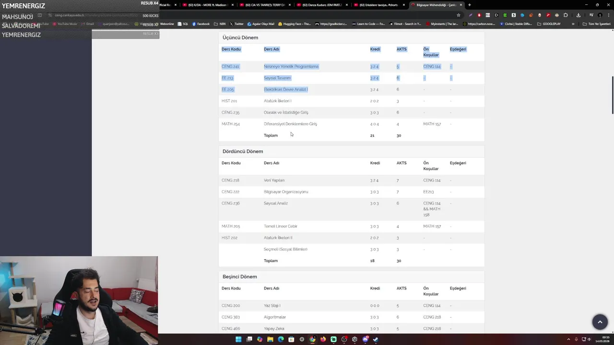
Task: Open the goalkicker bookmark
Action: click(x=331, y=24)
